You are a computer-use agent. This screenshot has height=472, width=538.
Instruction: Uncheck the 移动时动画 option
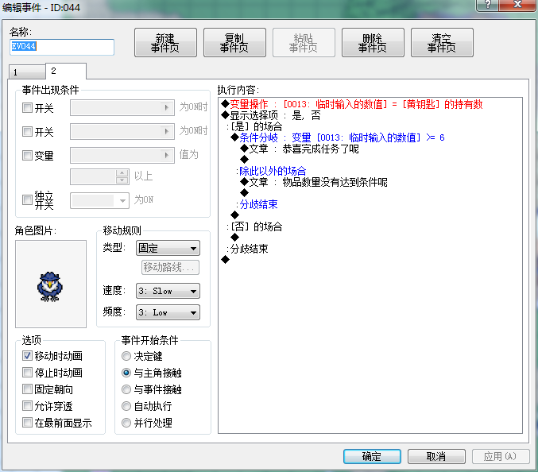(27, 356)
